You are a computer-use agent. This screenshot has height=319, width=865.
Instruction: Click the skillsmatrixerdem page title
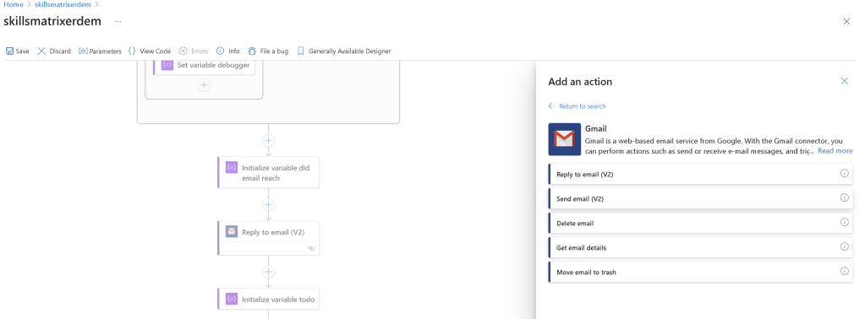52,21
